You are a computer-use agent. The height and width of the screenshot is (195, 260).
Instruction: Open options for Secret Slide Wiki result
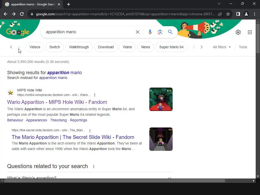[x=90, y=131]
